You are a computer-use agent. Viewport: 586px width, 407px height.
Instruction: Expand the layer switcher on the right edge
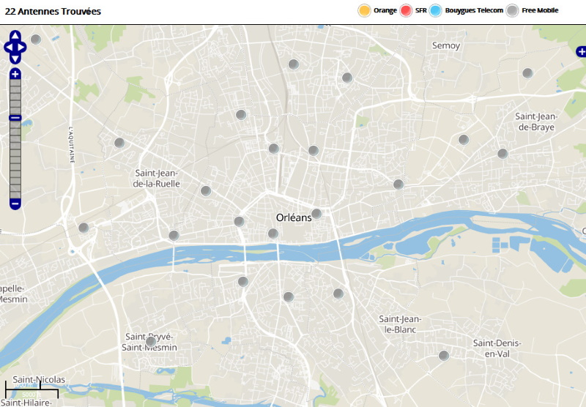tap(581, 51)
